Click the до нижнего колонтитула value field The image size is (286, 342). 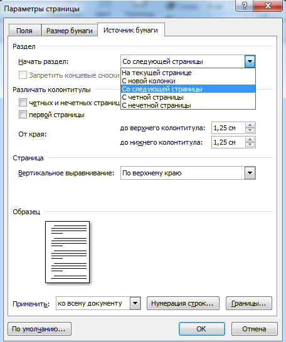pos(228,142)
